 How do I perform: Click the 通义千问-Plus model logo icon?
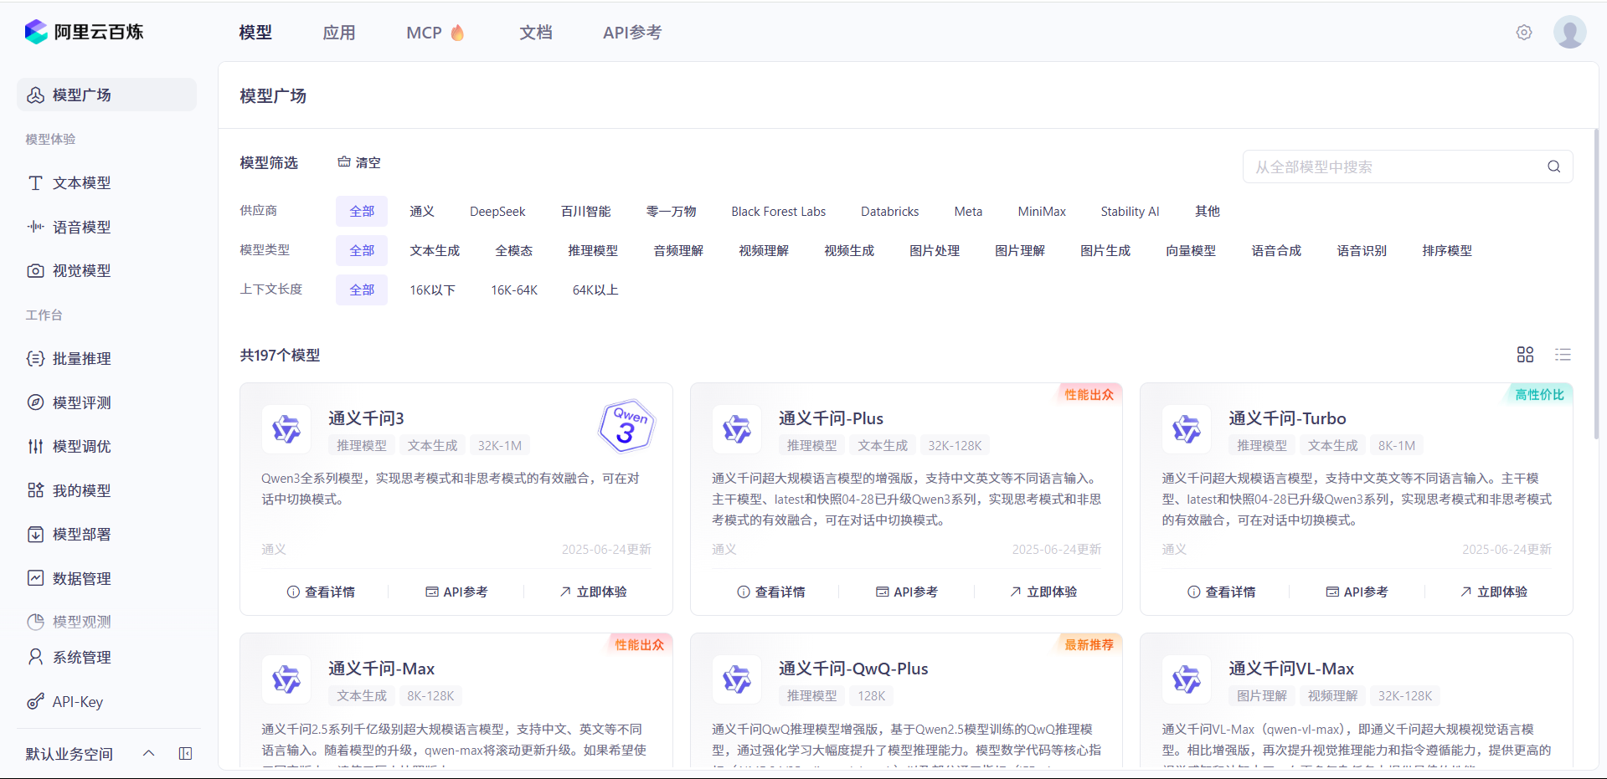point(736,429)
